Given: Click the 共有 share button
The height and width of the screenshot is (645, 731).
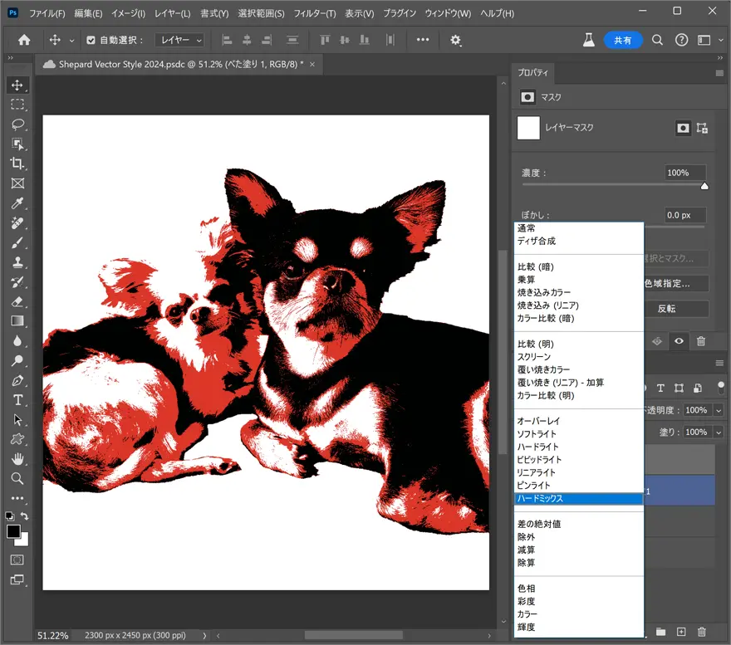Looking at the screenshot, I should [622, 40].
